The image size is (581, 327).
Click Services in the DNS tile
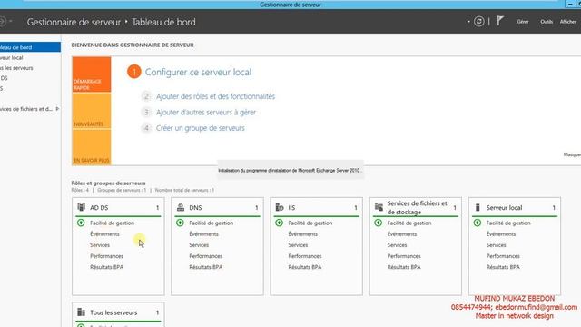point(199,245)
